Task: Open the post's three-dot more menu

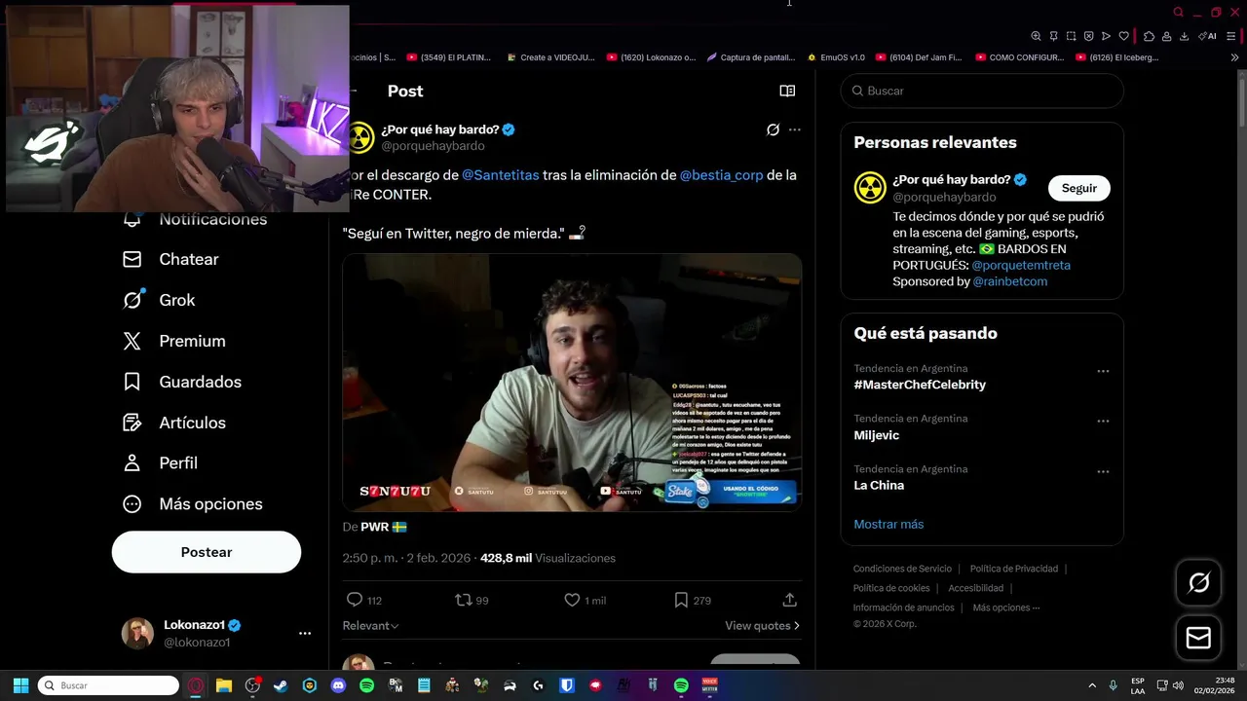Action: (x=794, y=129)
